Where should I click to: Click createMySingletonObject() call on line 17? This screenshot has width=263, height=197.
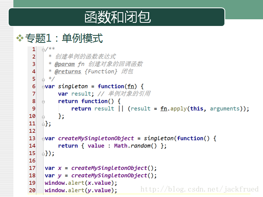click(112, 168)
